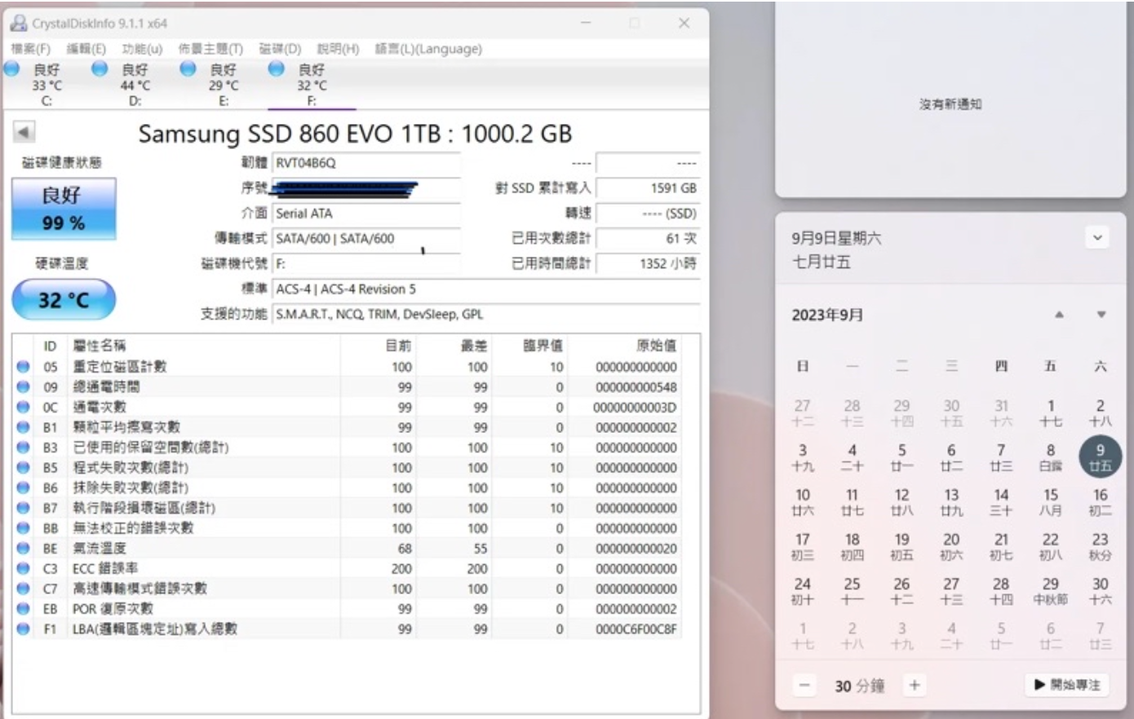Screen dimensions: 1134x719
Task: Open the 功能(u) menu
Action: [x=142, y=49]
